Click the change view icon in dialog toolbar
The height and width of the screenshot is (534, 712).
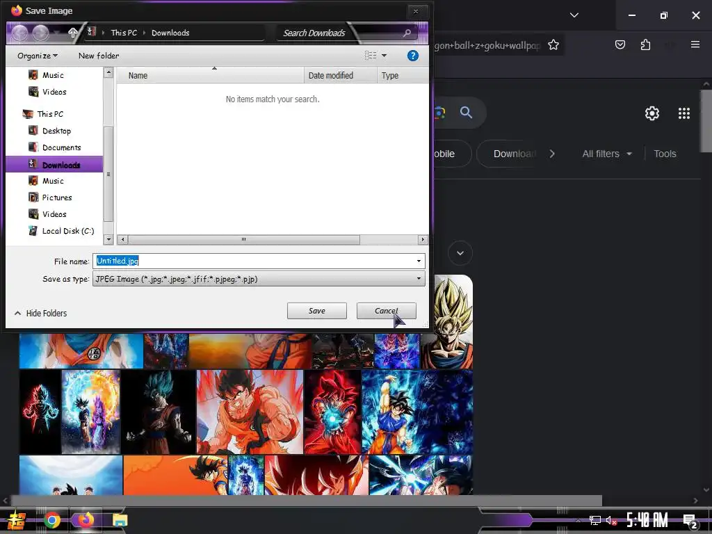tap(371, 56)
